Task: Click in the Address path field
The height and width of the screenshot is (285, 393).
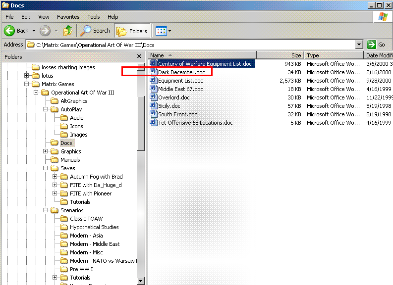Action: (191, 45)
